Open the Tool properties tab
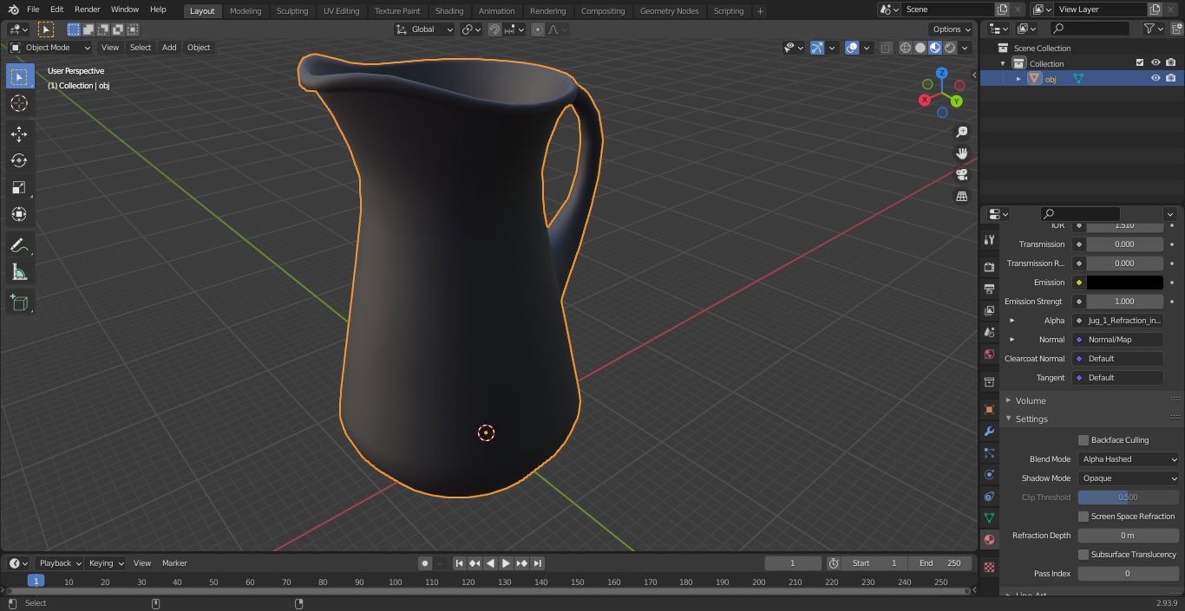The height and width of the screenshot is (611, 1185). pyautogui.click(x=989, y=240)
